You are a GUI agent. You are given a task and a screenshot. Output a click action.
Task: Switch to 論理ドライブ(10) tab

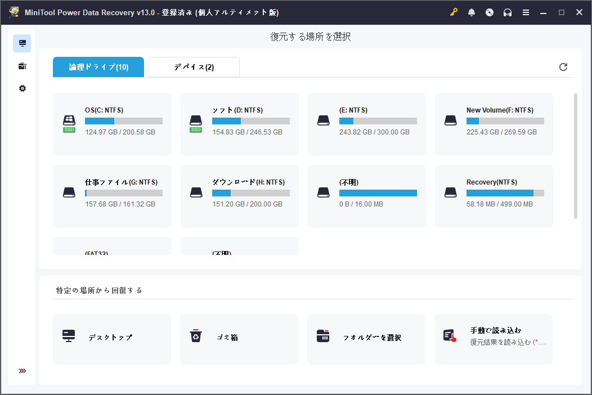tap(98, 67)
